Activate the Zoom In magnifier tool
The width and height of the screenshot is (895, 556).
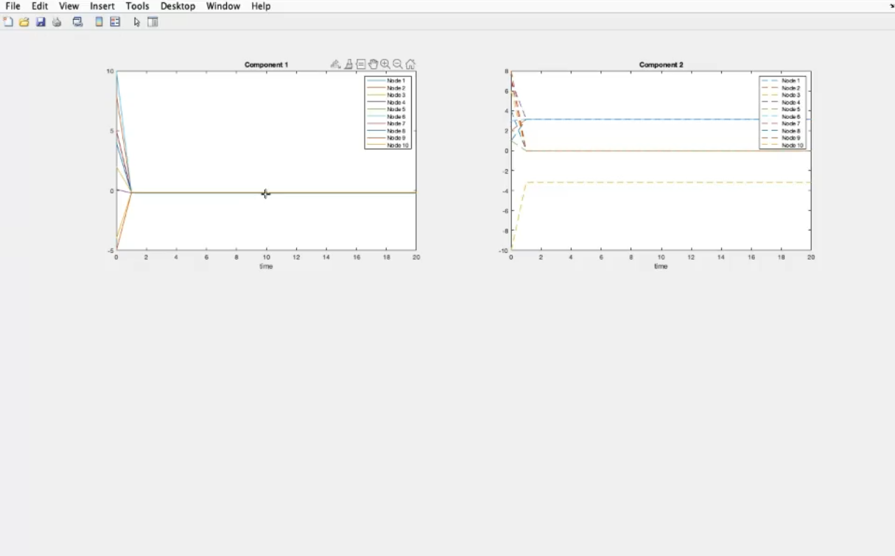click(x=385, y=65)
